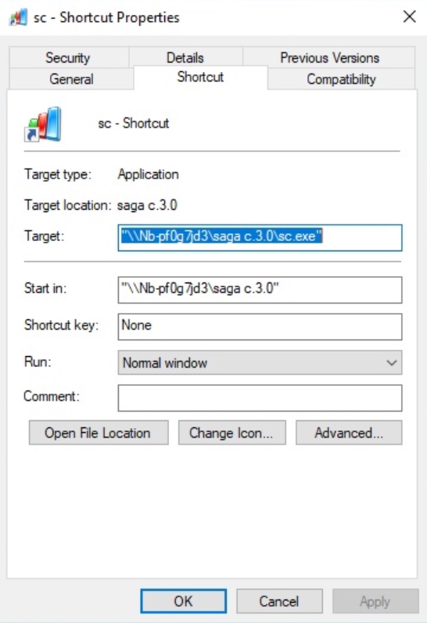Click the 'sc - Shortcut Properties' window title
Viewport: 427px width, 623px height.
[x=106, y=17]
